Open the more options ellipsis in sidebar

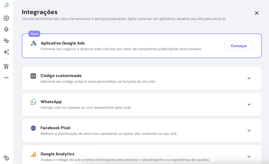tap(6, 78)
